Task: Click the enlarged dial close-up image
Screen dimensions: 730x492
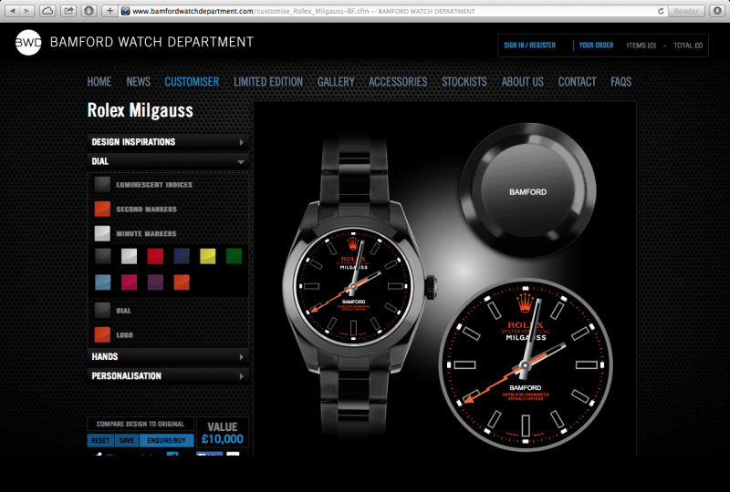Action: click(x=526, y=365)
